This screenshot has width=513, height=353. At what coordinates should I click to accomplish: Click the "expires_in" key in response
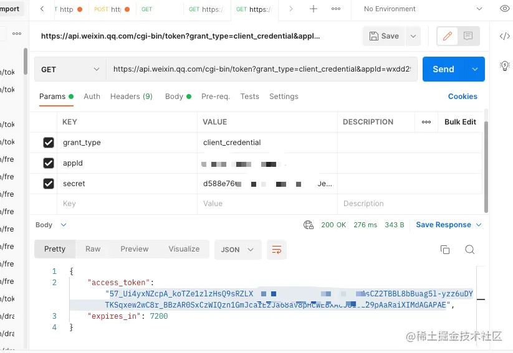(x=114, y=316)
